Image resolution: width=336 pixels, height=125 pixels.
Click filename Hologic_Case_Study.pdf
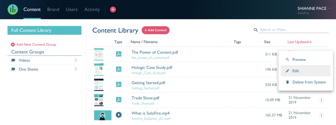click(149, 73)
